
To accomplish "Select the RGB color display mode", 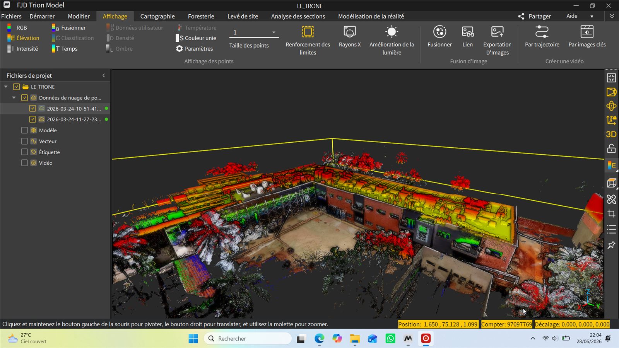I will (x=17, y=28).
